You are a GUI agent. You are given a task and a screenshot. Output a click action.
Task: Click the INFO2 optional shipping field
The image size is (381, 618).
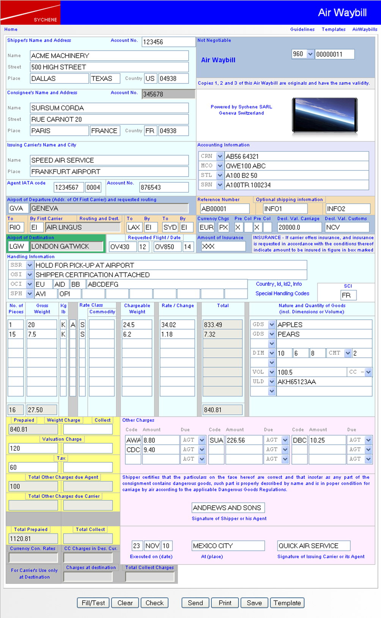coord(348,209)
